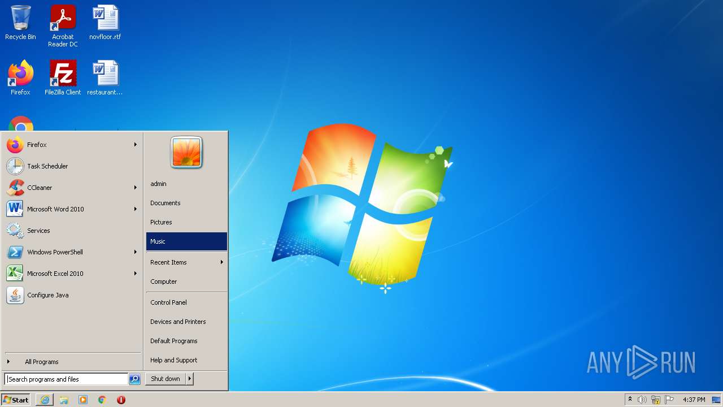Click the search magnifier button
723x407 pixels.
tap(134, 379)
